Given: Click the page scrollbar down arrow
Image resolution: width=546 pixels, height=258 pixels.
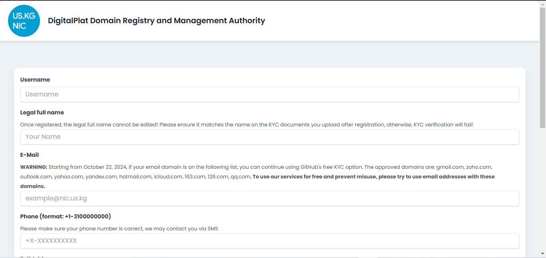Looking at the screenshot, I should (542, 254).
